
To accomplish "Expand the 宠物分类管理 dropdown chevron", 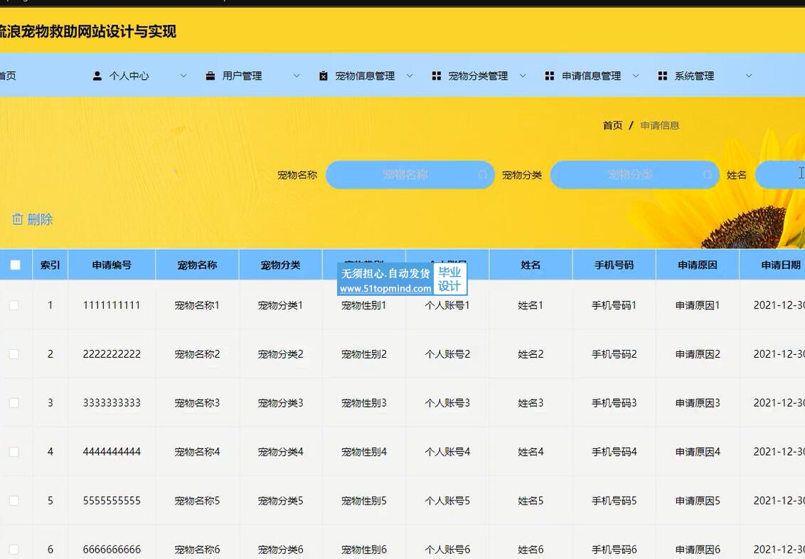I will point(523,76).
